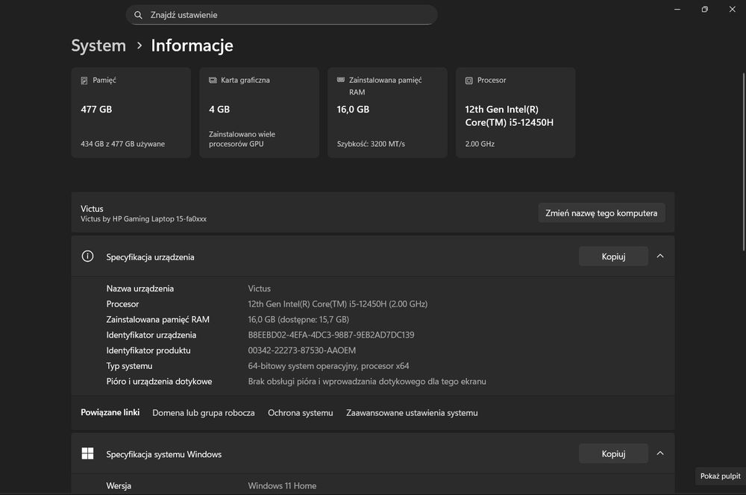This screenshot has height=495, width=746.
Task: Open the RAM 16,0 GB card
Action: pos(387,113)
